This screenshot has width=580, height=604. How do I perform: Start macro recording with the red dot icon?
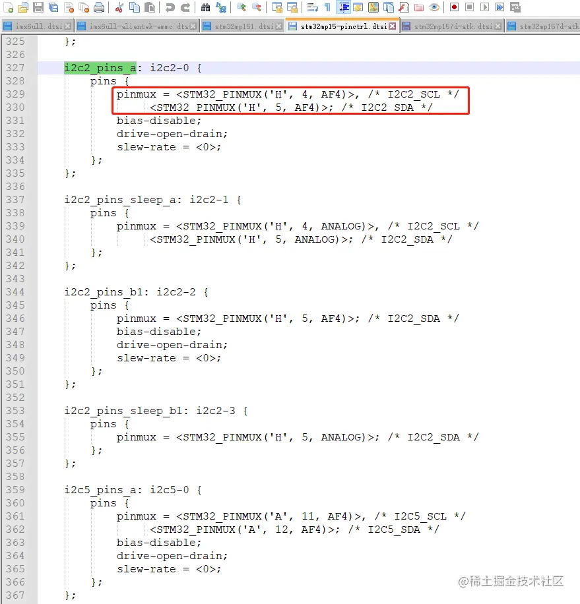pyautogui.click(x=455, y=7)
